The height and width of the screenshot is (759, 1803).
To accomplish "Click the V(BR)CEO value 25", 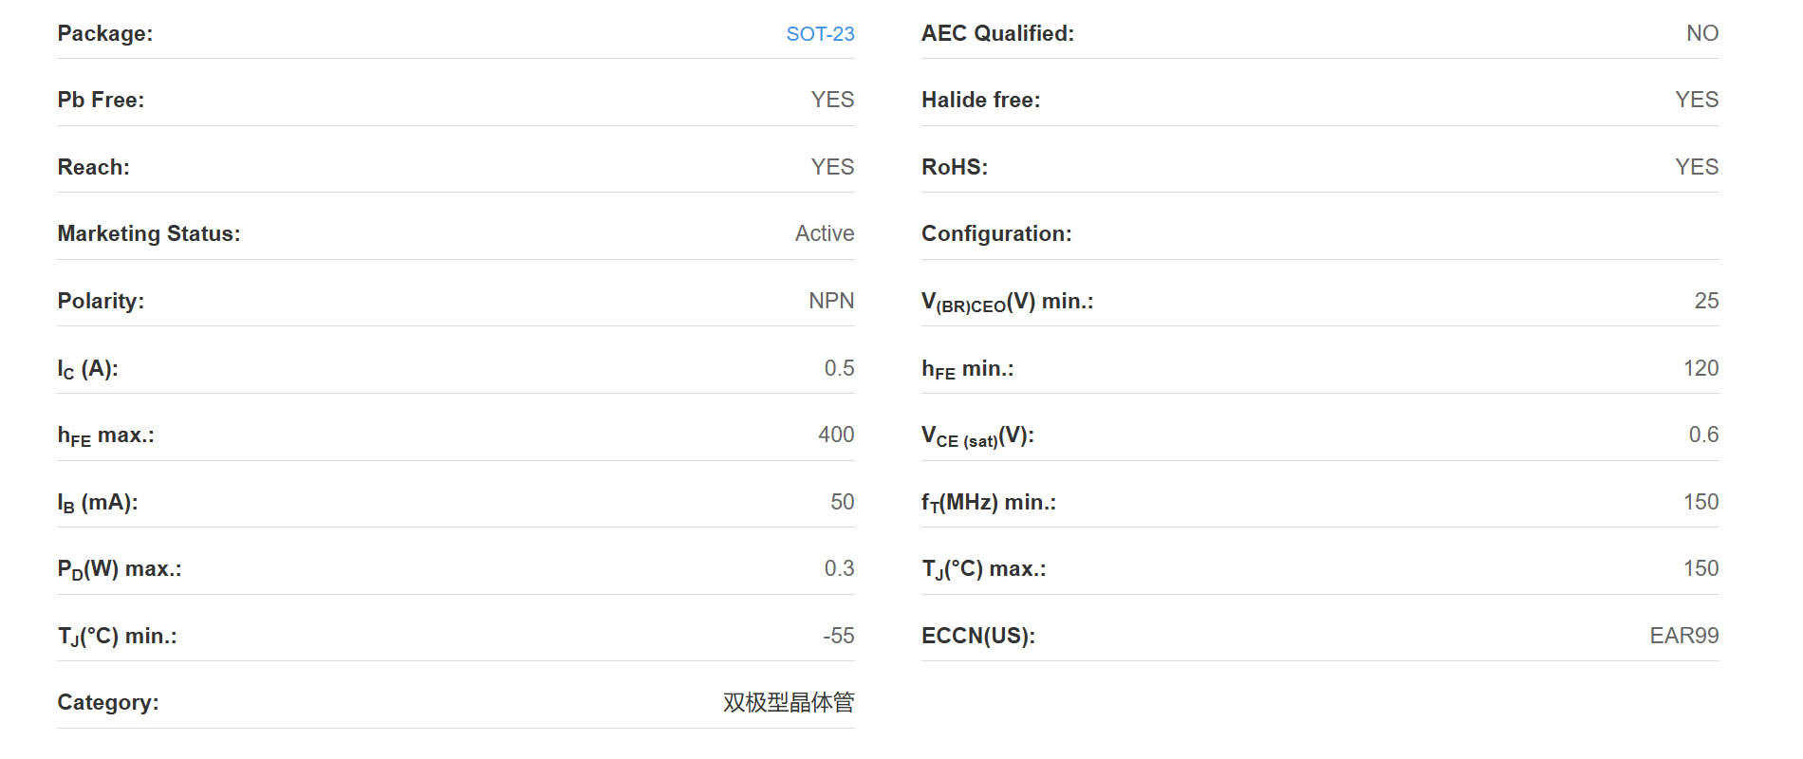I will point(1706,302).
